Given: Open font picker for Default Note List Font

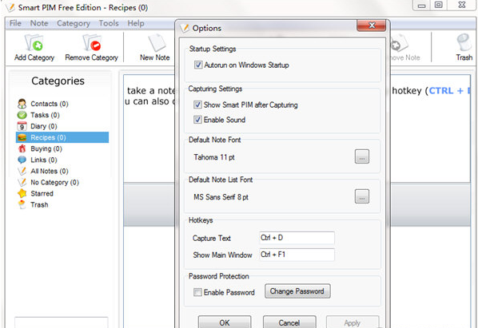Looking at the screenshot, I should [362, 196].
